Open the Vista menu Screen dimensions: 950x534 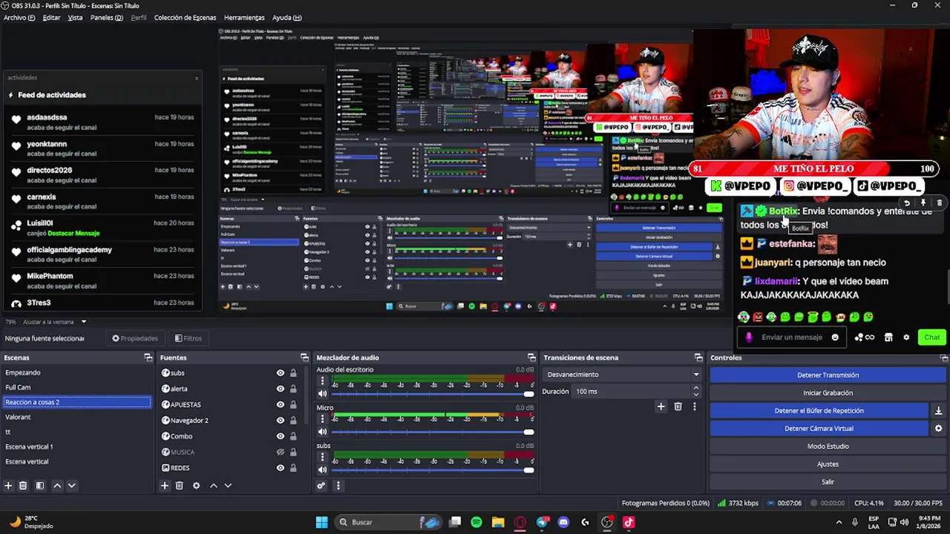point(75,17)
